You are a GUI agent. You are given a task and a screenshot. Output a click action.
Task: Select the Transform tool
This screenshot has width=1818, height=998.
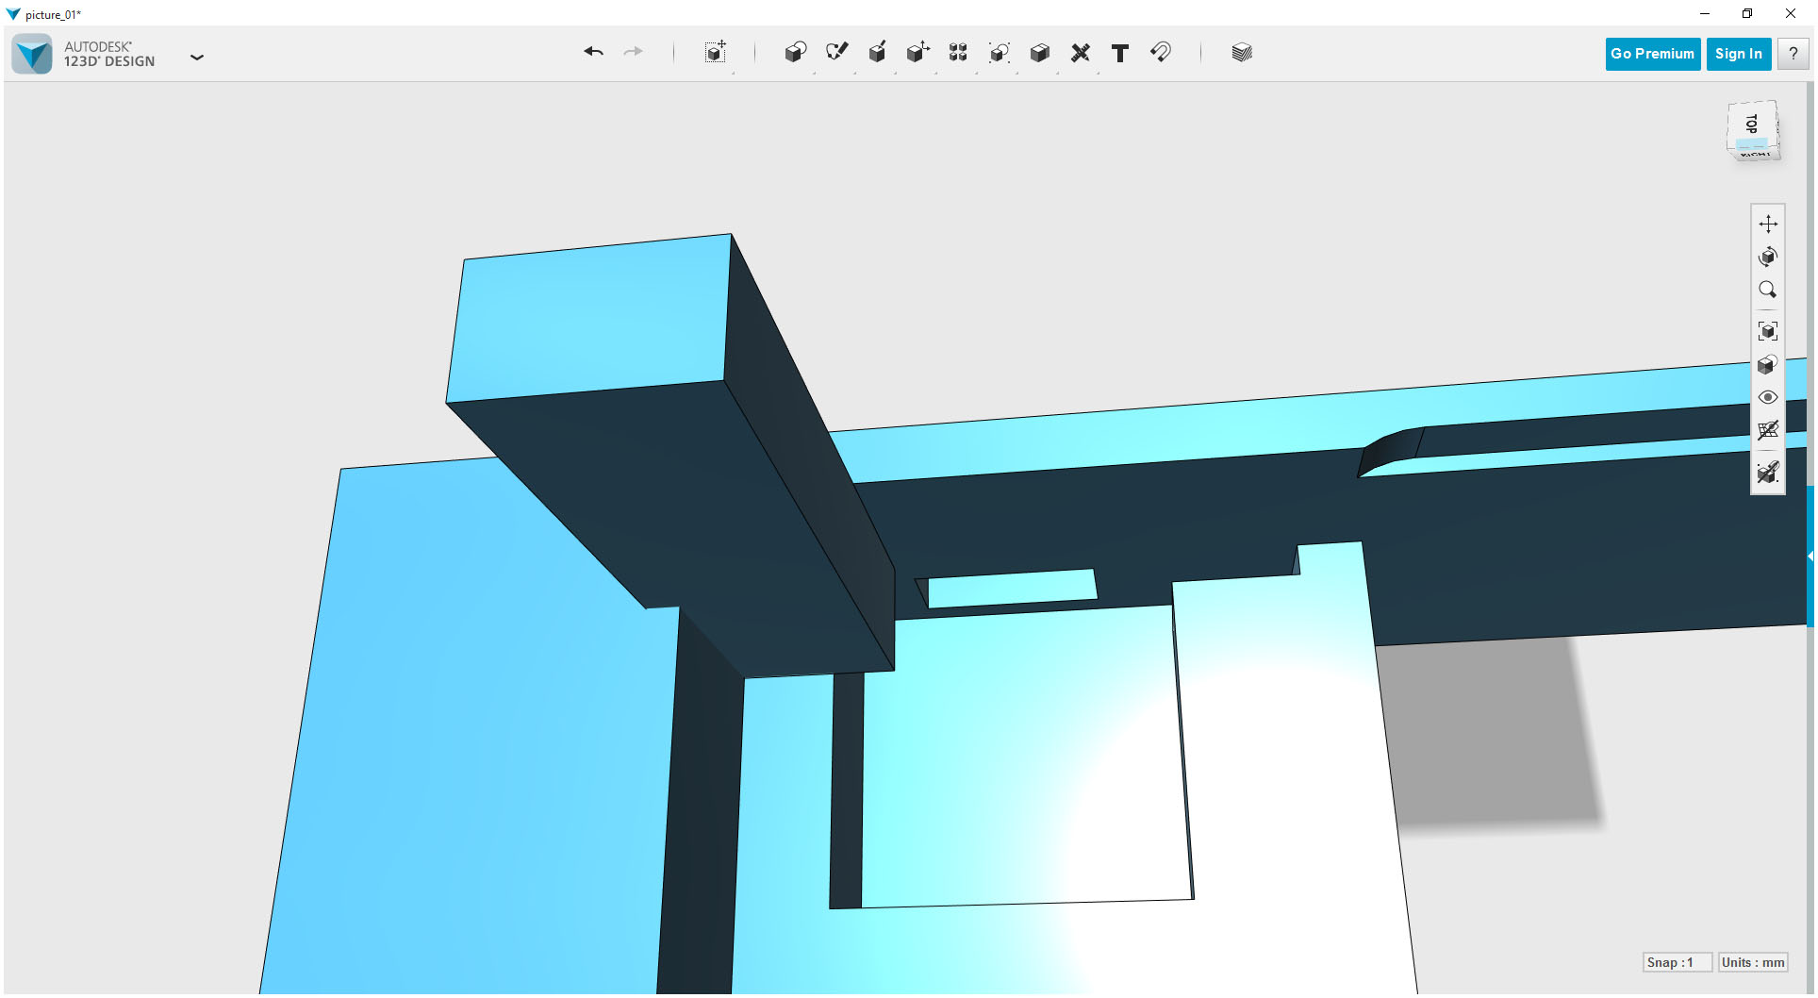[x=715, y=53]
